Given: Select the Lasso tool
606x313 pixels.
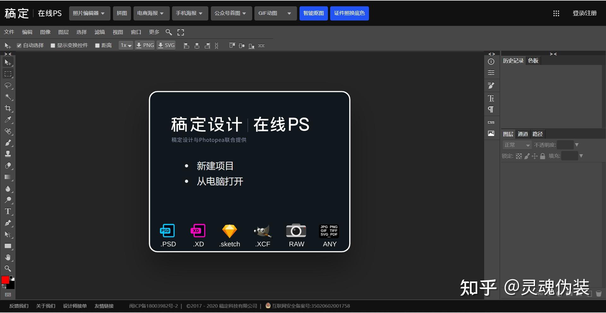Looking at the screenshot, I should (x=8, y=85).
